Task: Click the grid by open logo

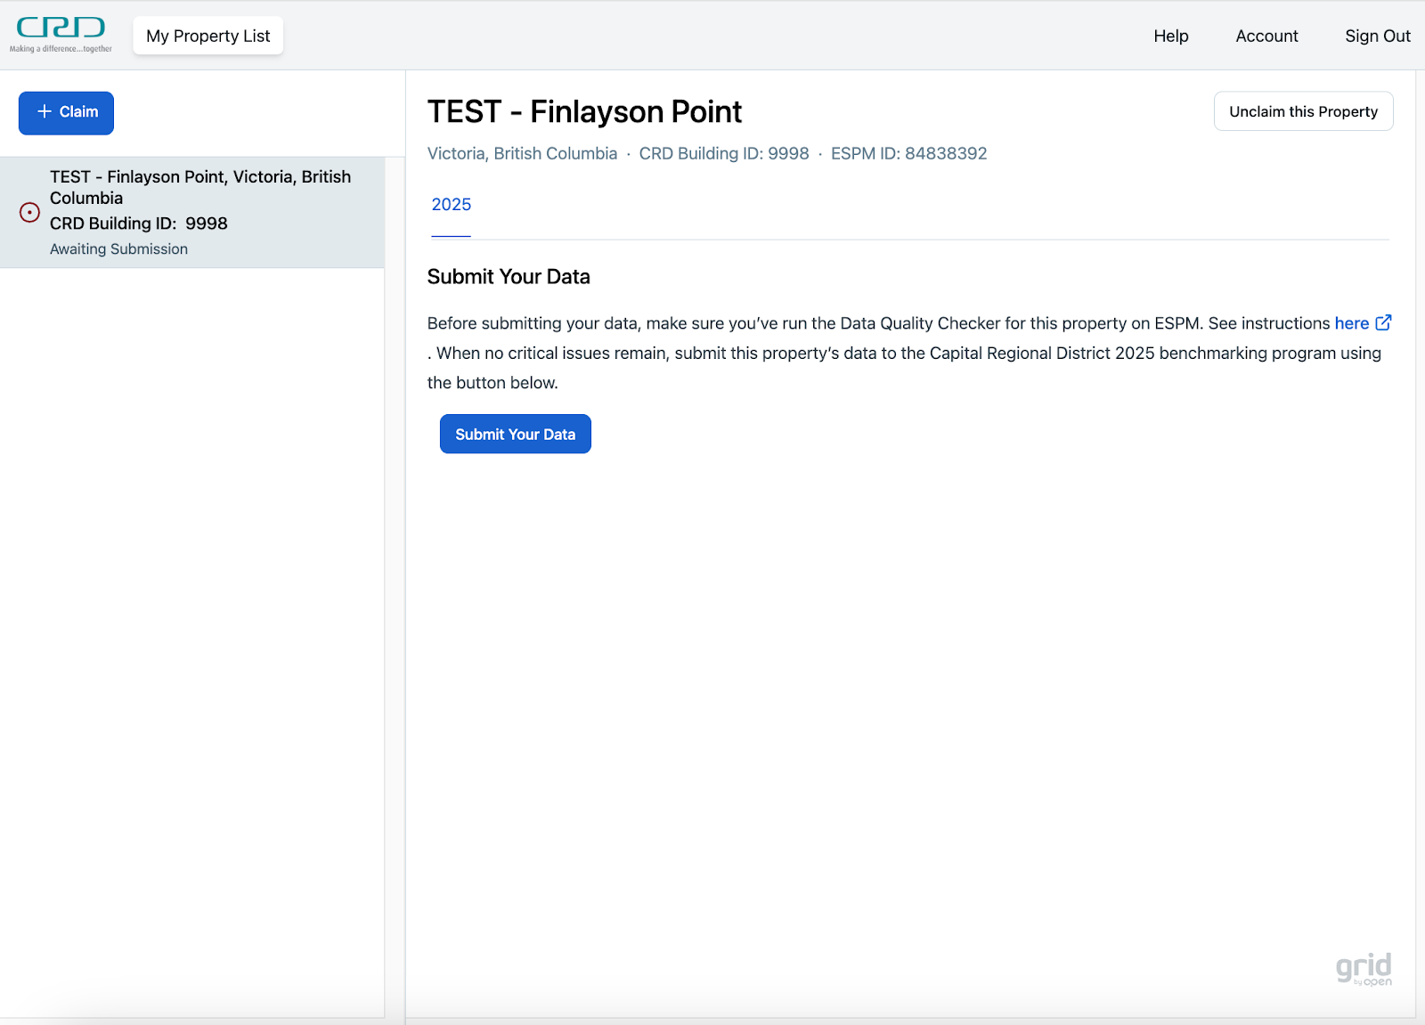Action: coord(1364,969)
